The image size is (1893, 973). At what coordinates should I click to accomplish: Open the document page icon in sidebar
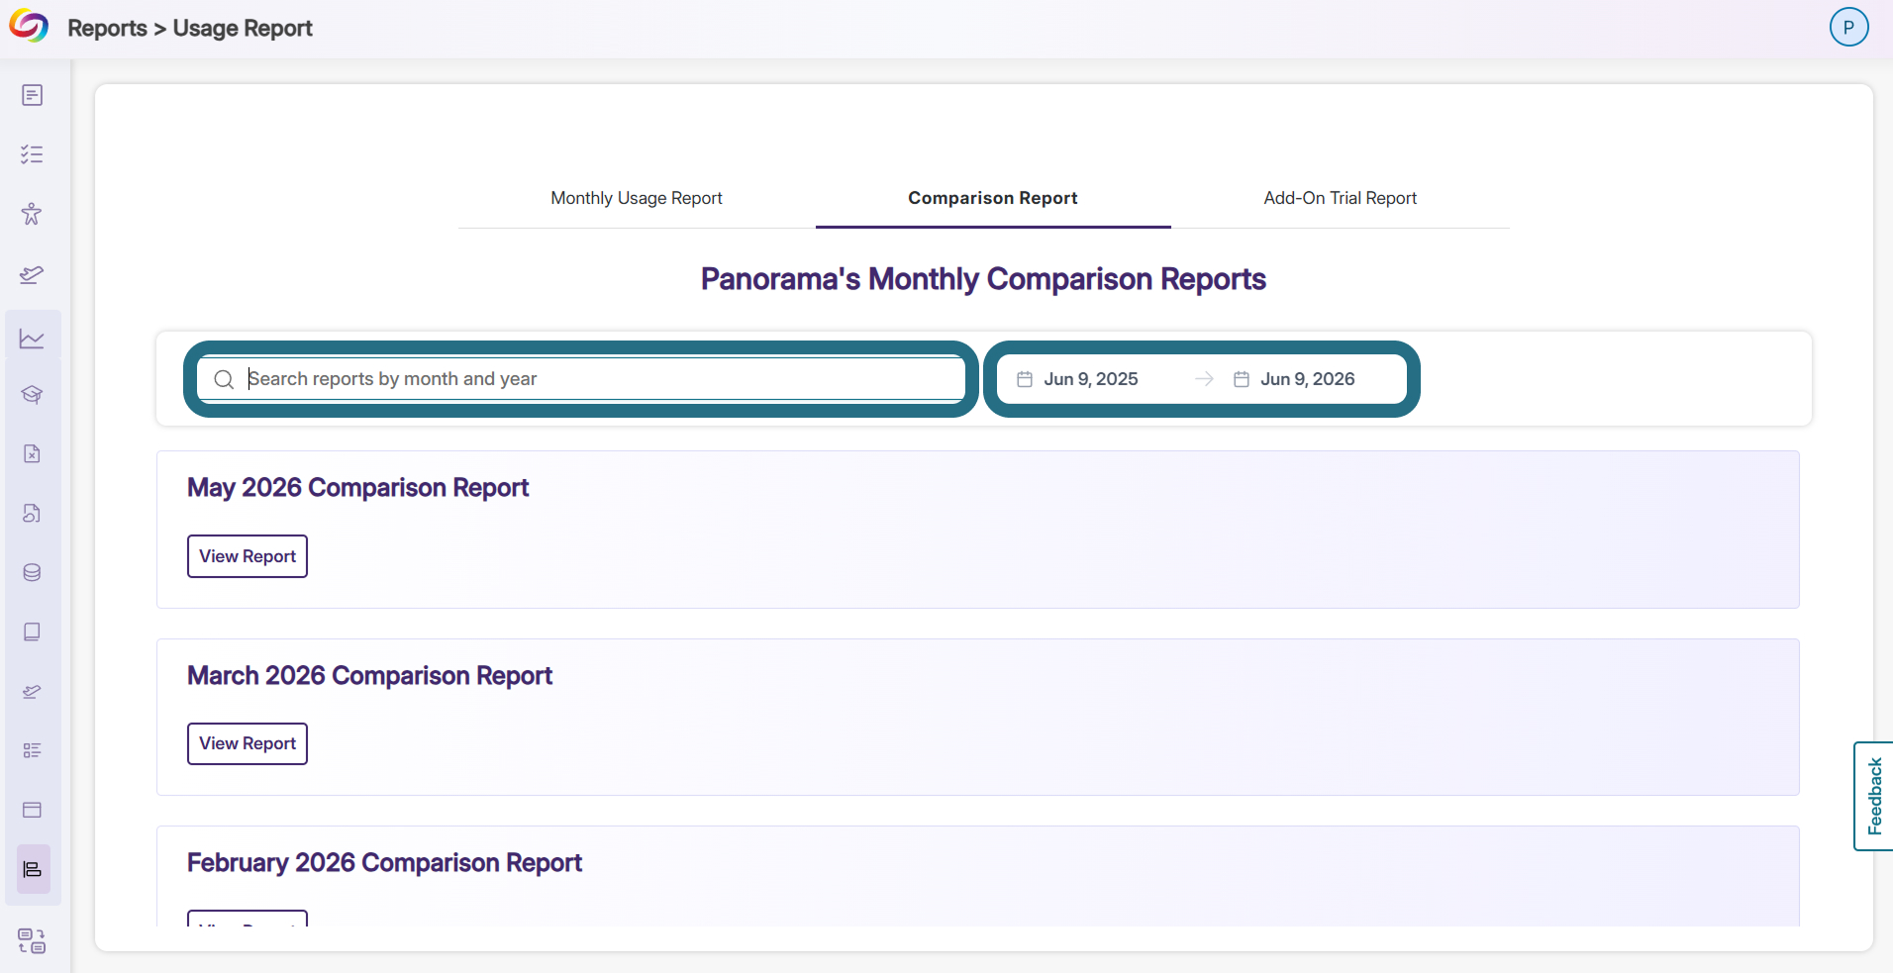click(x=32, y=95)
